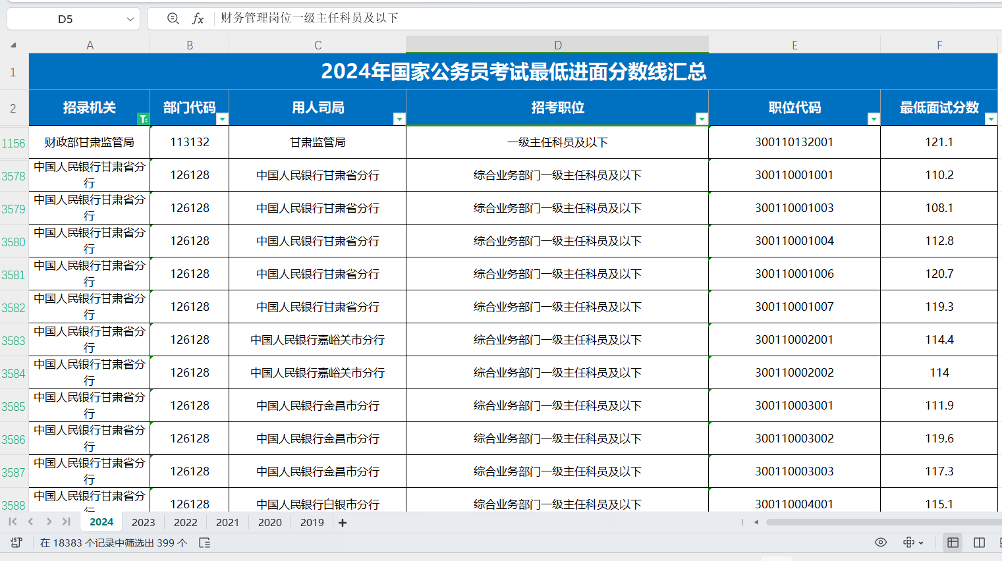Click cell 甘肃监管局 in 用人司局 column

coord(318,142)
